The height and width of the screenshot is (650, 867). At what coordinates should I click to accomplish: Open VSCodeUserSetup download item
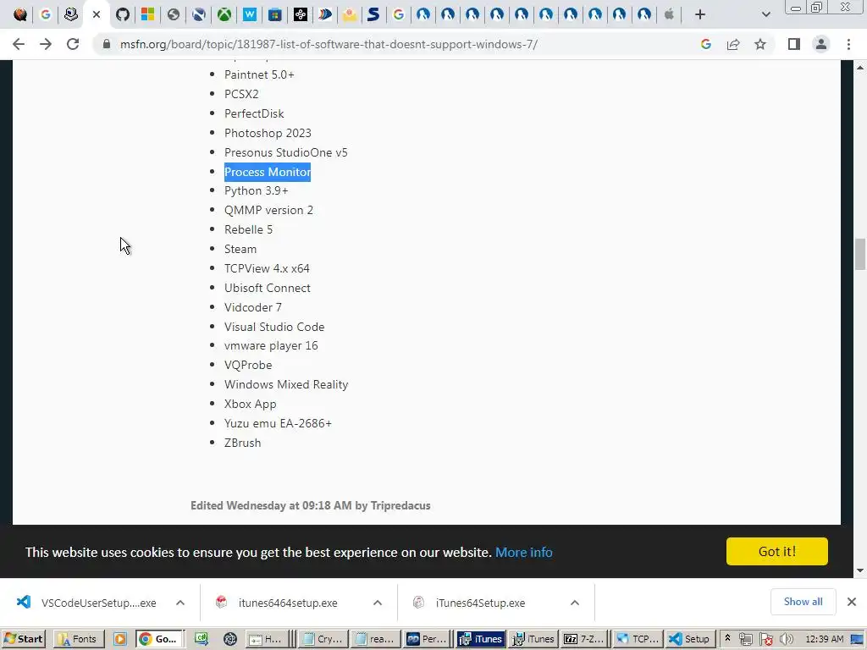[88, 603]
